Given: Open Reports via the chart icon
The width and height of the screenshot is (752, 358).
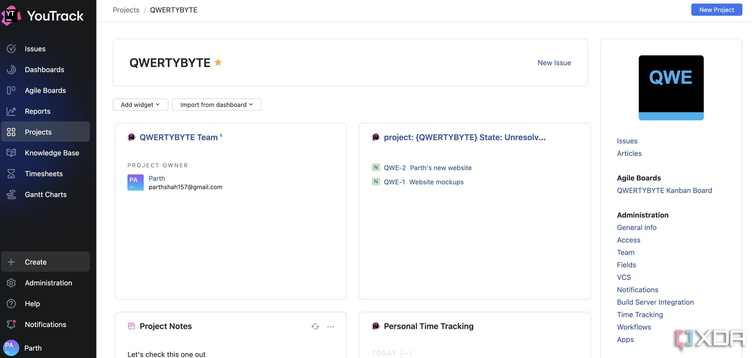Looking at the screenshot, I should [x=11, y=111].
